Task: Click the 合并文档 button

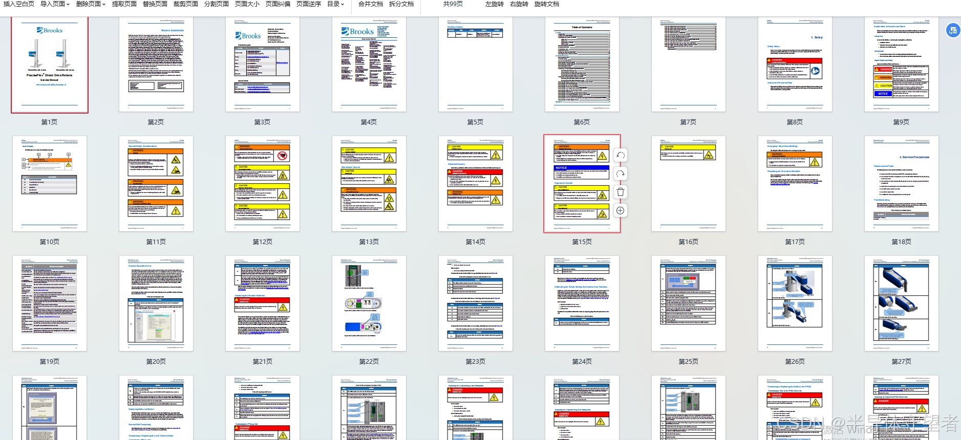Action: (371, 4)
